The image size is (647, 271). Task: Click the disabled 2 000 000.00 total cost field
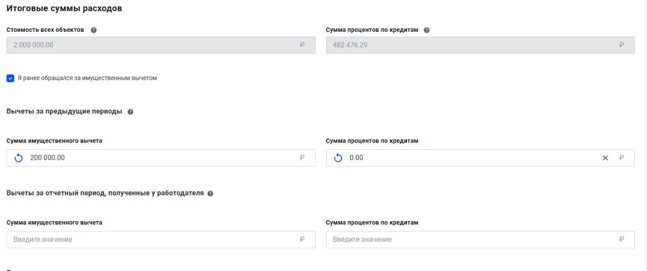point(152,45)
